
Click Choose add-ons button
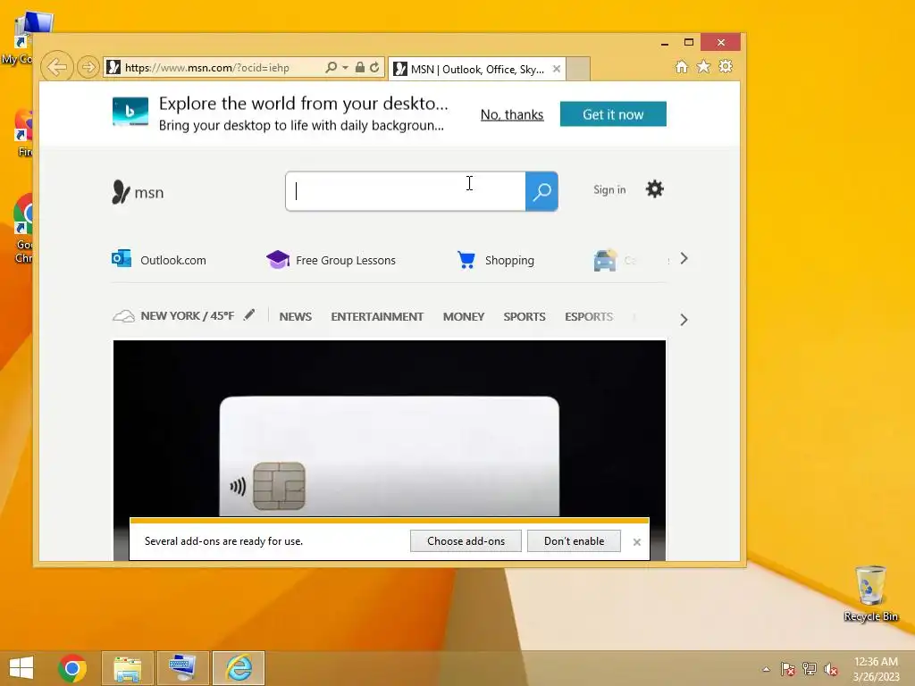click(466, 540)
